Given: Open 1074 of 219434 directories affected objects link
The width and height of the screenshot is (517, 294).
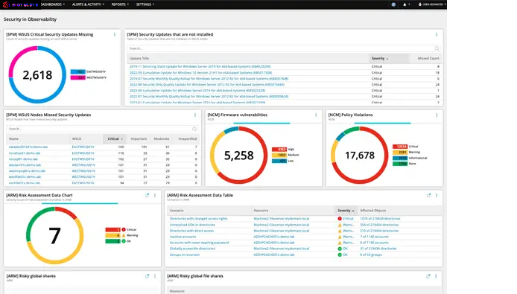Looking at the screenshot, I should 380,219.
